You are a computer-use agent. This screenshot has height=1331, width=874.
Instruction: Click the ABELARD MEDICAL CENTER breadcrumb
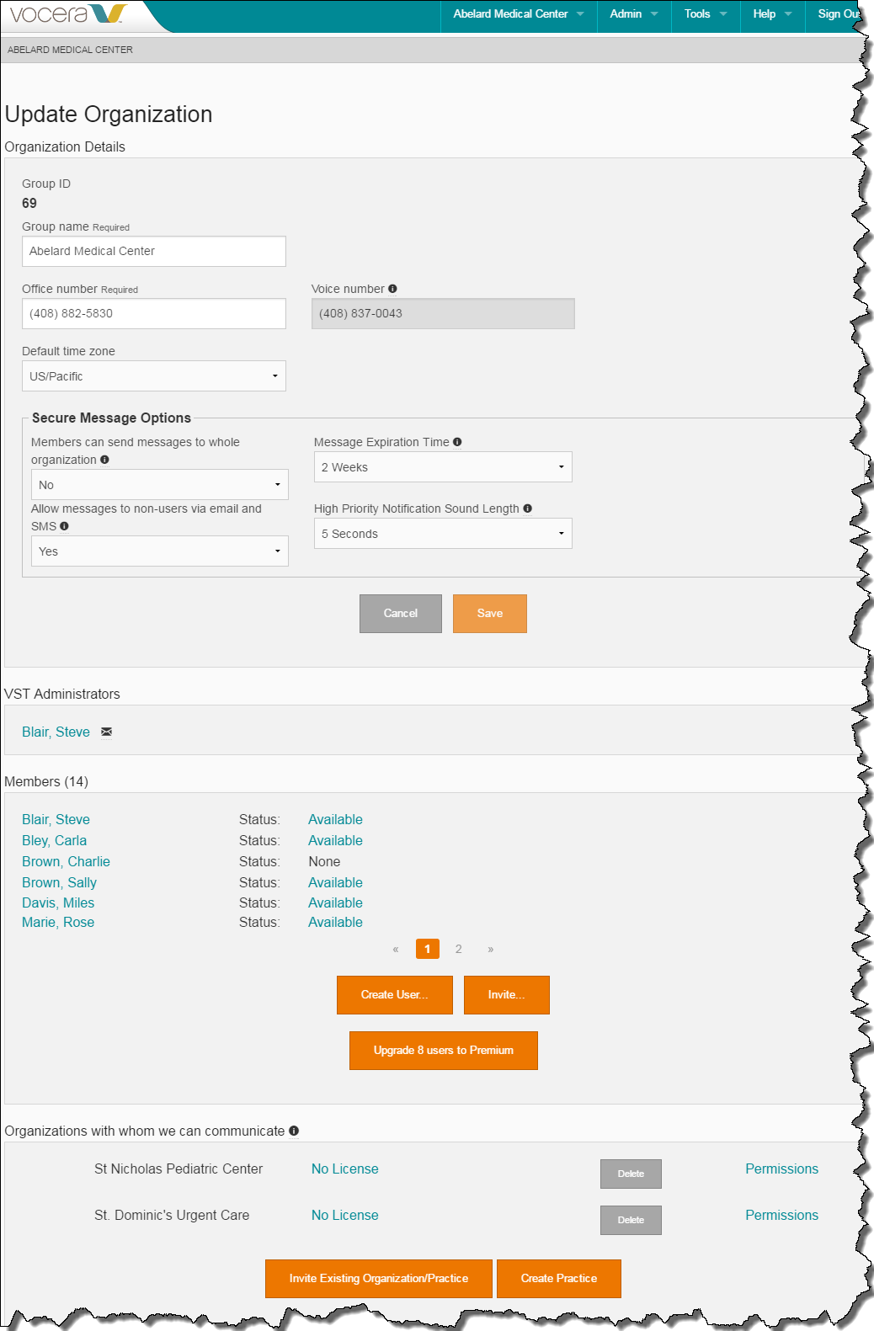coord(71,50)
